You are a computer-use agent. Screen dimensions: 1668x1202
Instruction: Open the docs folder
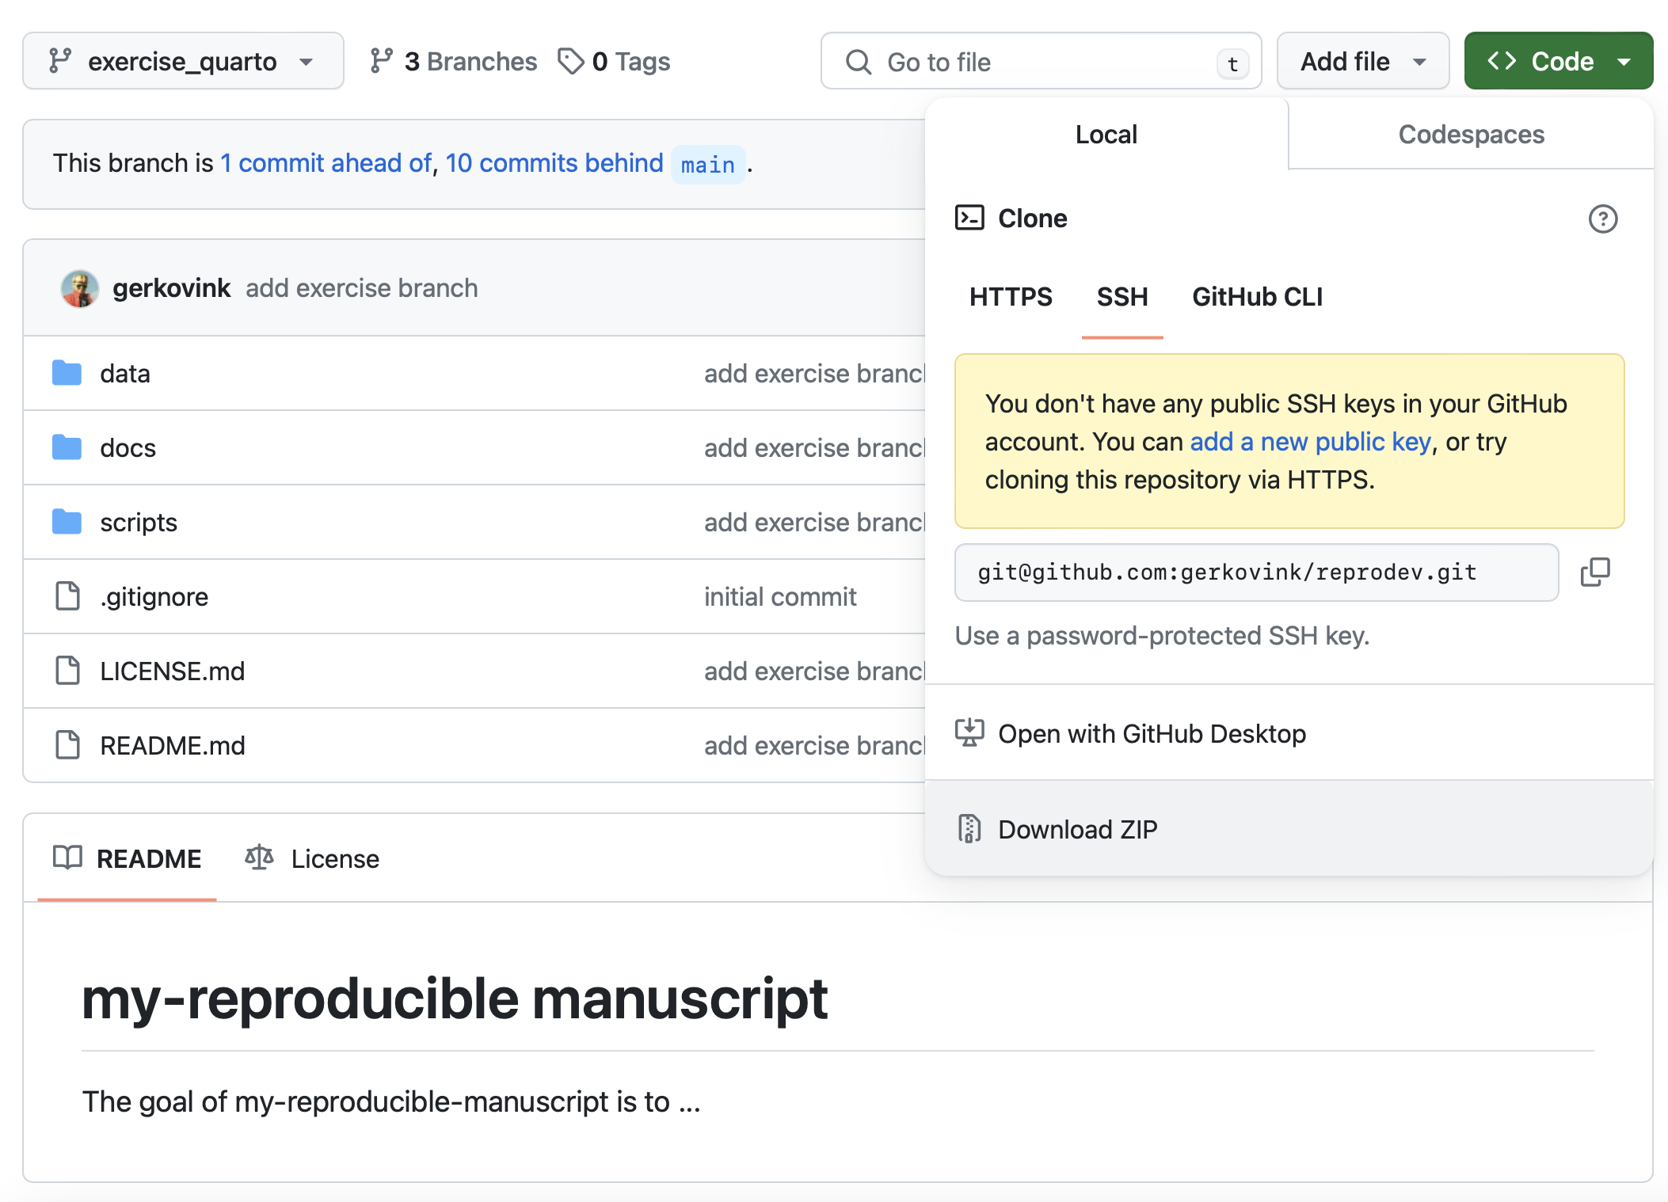[x=128, y=448]
